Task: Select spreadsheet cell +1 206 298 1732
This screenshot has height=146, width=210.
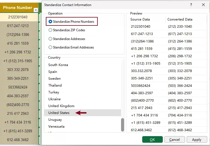Action: click(19, 52)
